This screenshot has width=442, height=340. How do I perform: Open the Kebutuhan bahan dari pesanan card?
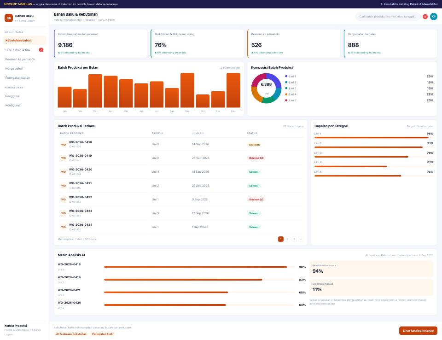coord(101,43)
